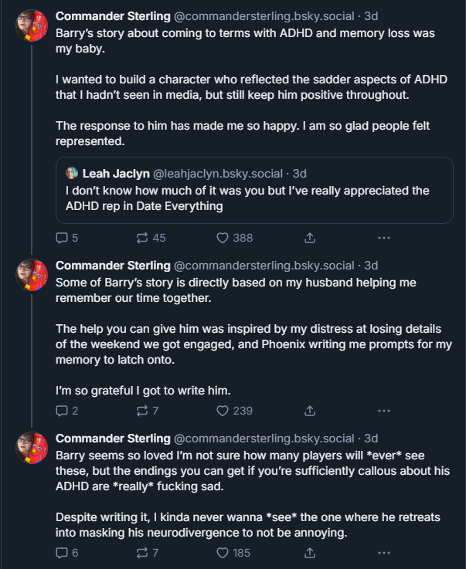Visit @leahjaclyn.bsky.social profile handle
466x569 pixels.
(218, 174)
